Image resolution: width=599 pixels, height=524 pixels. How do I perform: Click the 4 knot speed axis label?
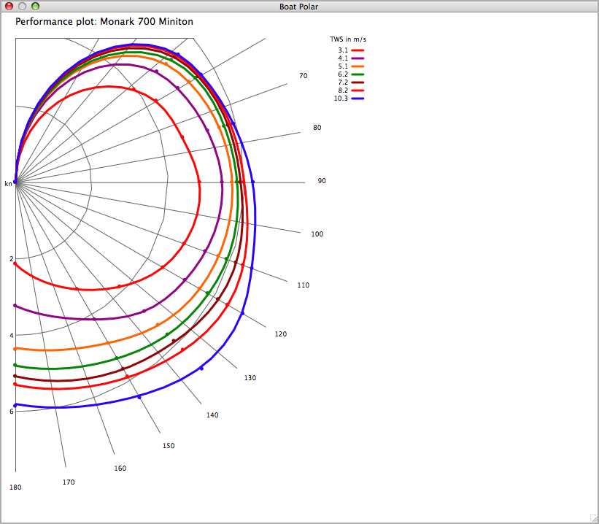[x=12, y=336]
